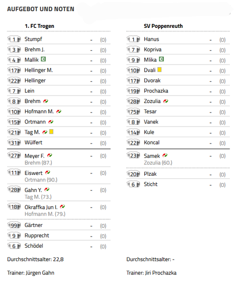Click the substitution icon beside Okraffka Jun I.
The width and height of the screenshot is (235, 281).
62,207
